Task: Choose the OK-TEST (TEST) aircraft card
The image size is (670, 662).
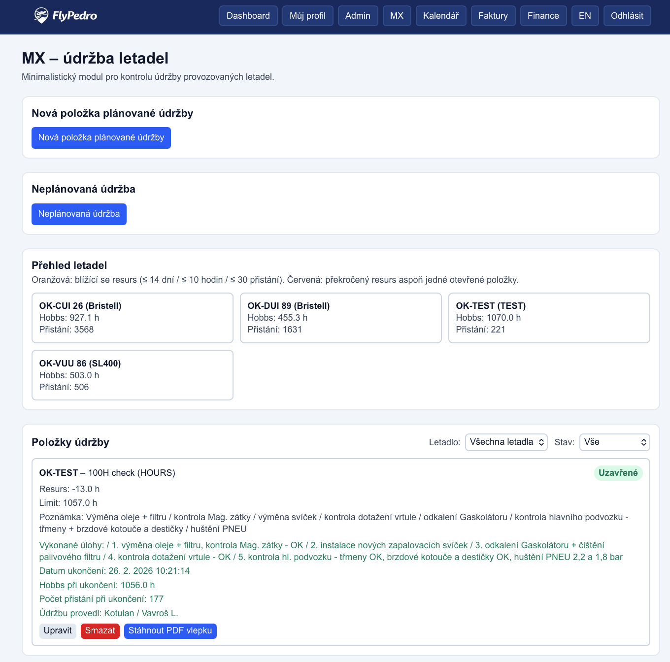Action: tap(549, 318)
